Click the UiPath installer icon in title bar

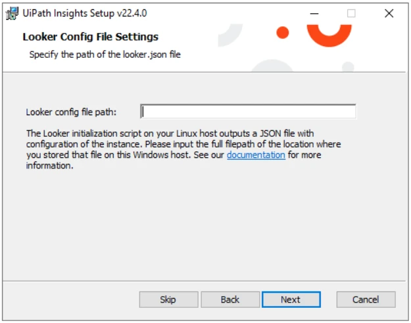pos(12,13)
